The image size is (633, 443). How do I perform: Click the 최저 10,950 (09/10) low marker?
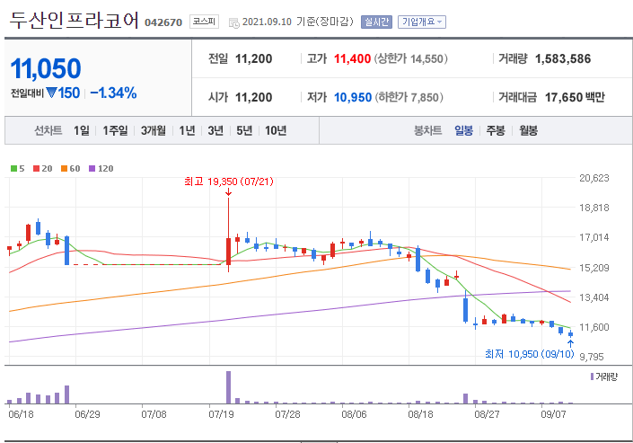(529, 354)
